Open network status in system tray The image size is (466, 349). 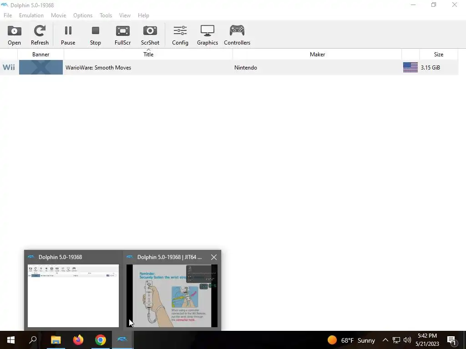[x=396, y=340]
